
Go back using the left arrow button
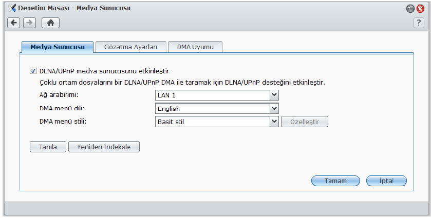pos(13,23)
